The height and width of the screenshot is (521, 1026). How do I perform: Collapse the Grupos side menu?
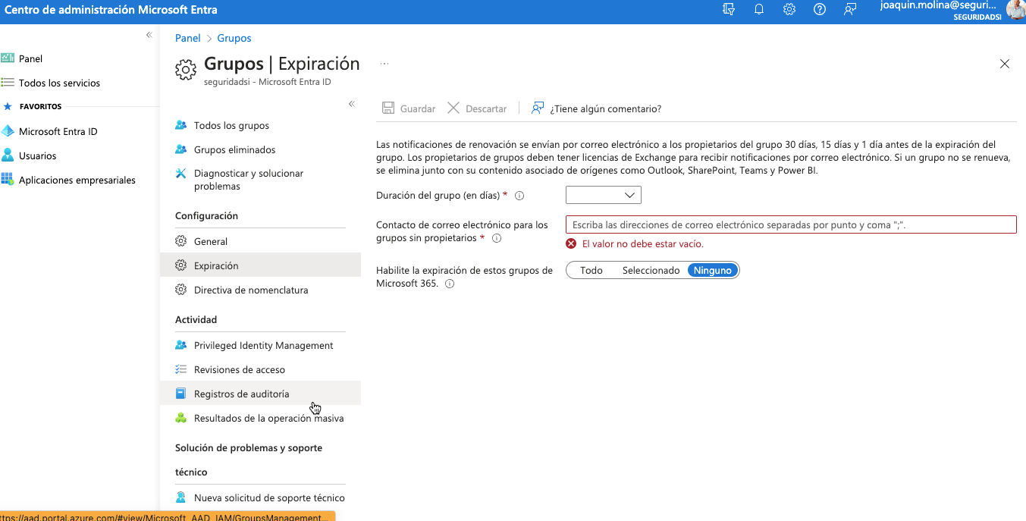click(351, 104)
